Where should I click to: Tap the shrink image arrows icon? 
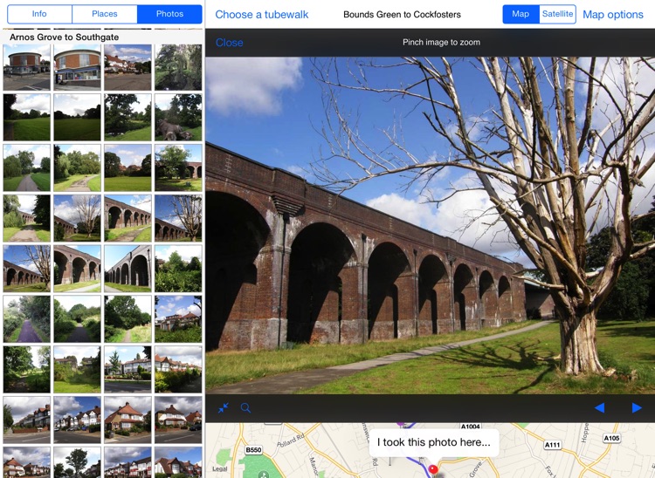pos(224,407)
